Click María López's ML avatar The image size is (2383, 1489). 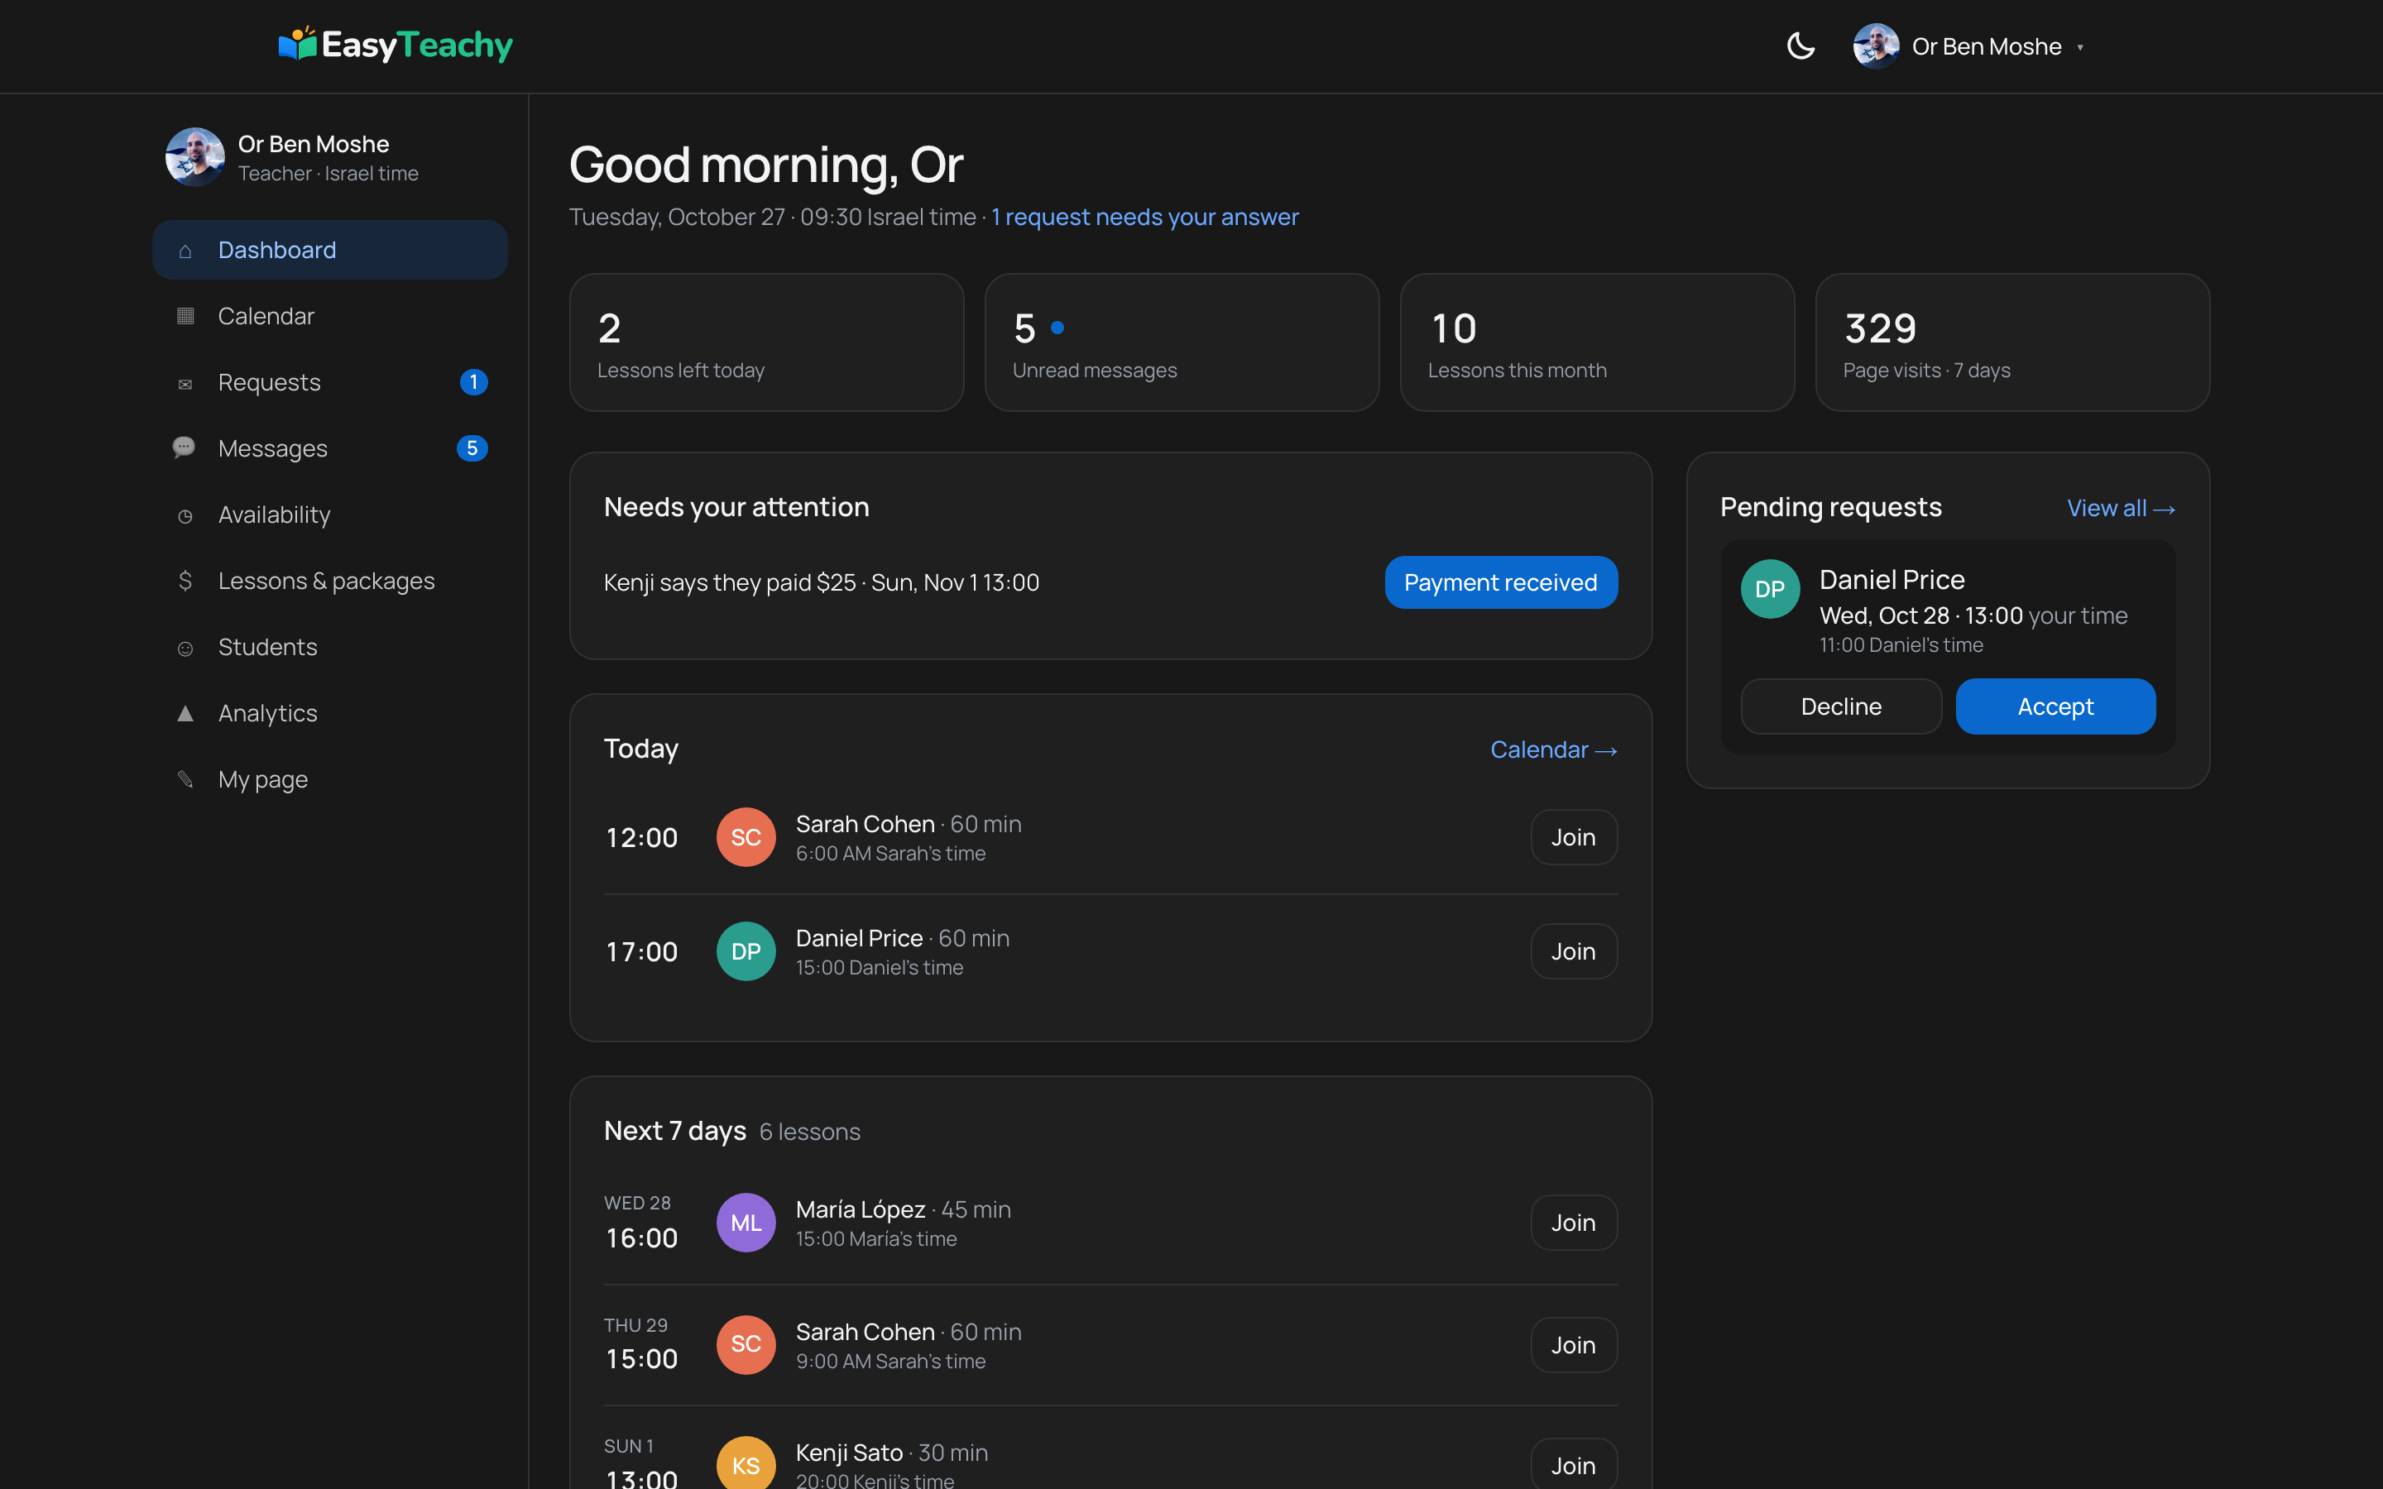[746, 1222]
